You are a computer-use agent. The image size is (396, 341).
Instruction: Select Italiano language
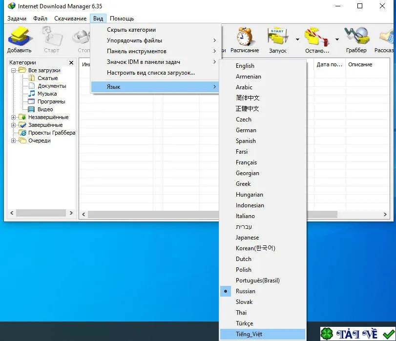coord(263,216)
